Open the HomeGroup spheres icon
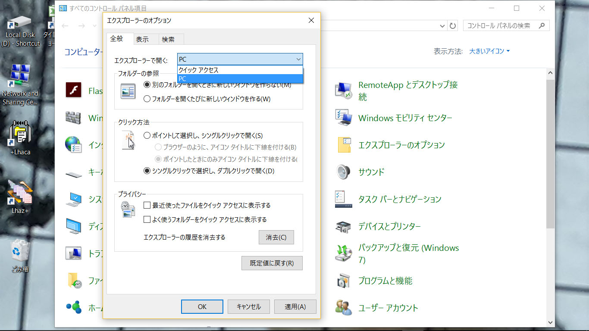 pos(73,307)
